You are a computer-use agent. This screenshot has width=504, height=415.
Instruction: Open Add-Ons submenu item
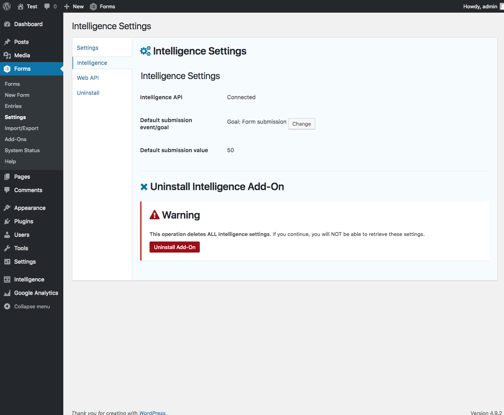pos(16,139)
